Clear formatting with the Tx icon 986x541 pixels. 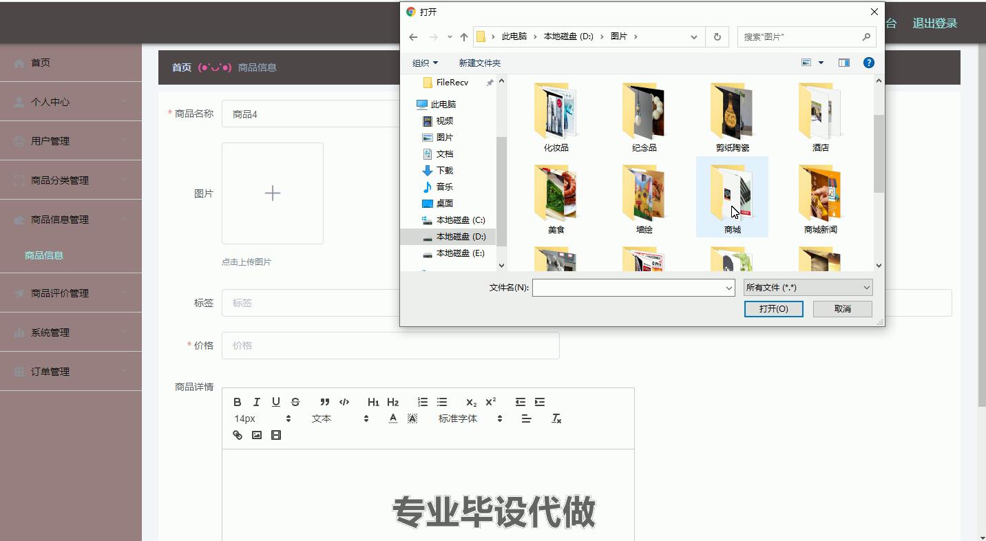tap(556, 418)
